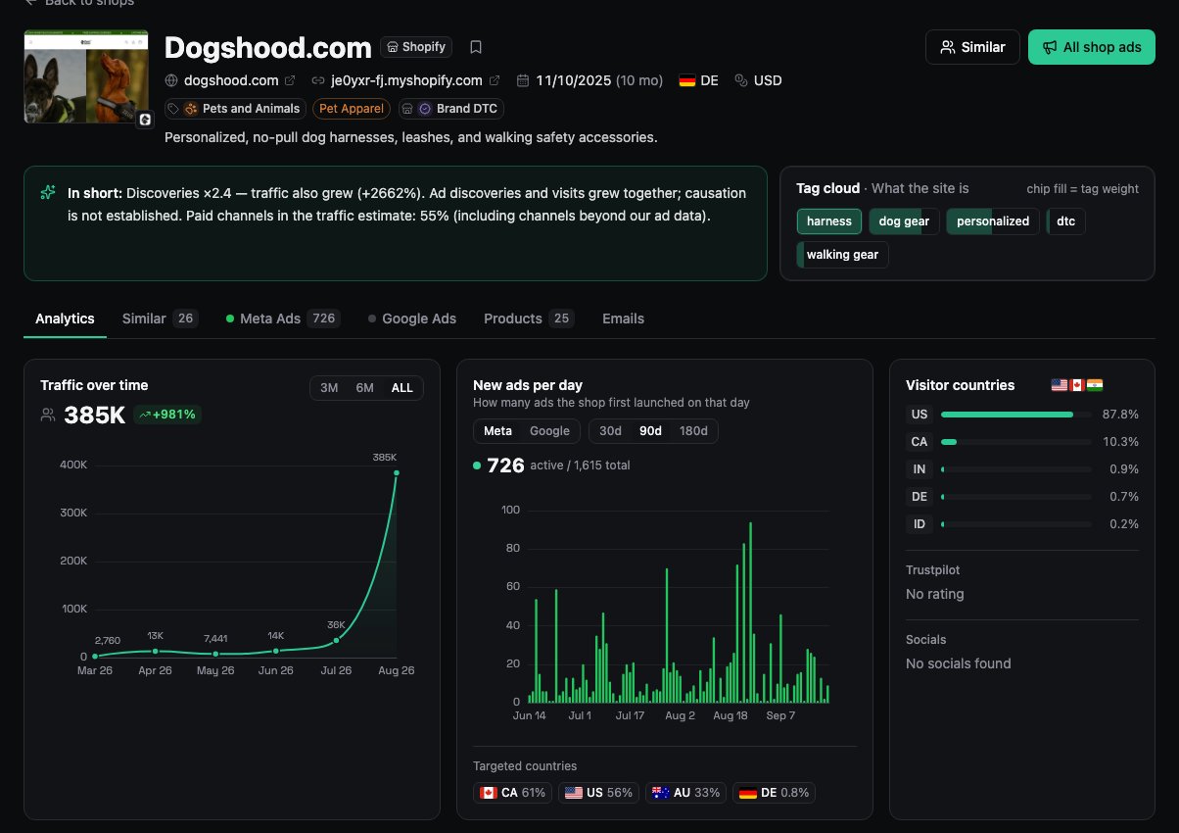Select Meta in new ads source toggle
The height and width of the screenshot is (833, 1179).
(x=497, y=431)
